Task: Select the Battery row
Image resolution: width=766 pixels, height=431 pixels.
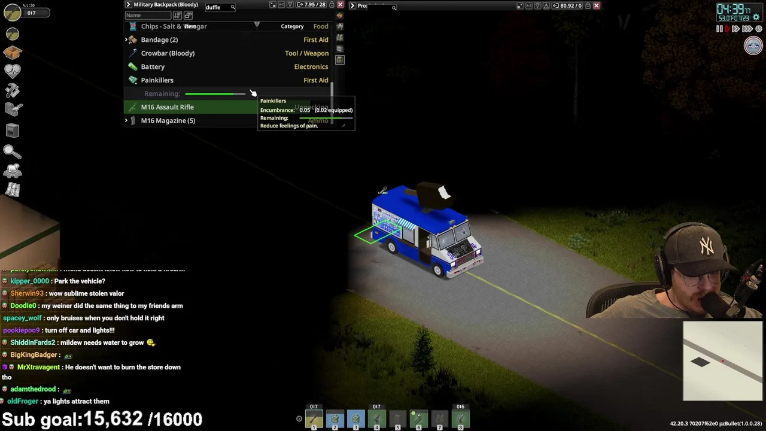Action: click(227, 67)
